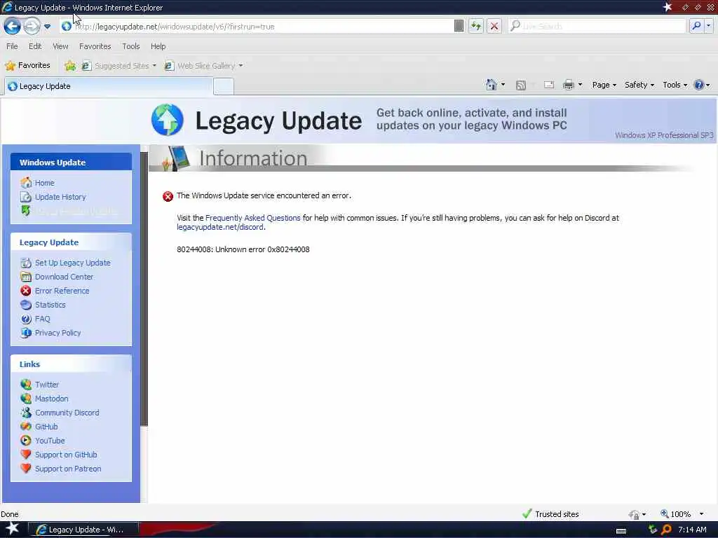Click the 7:14 AM taskbar clock
This screenshot has width=718, height=538.
click(692, 530)
